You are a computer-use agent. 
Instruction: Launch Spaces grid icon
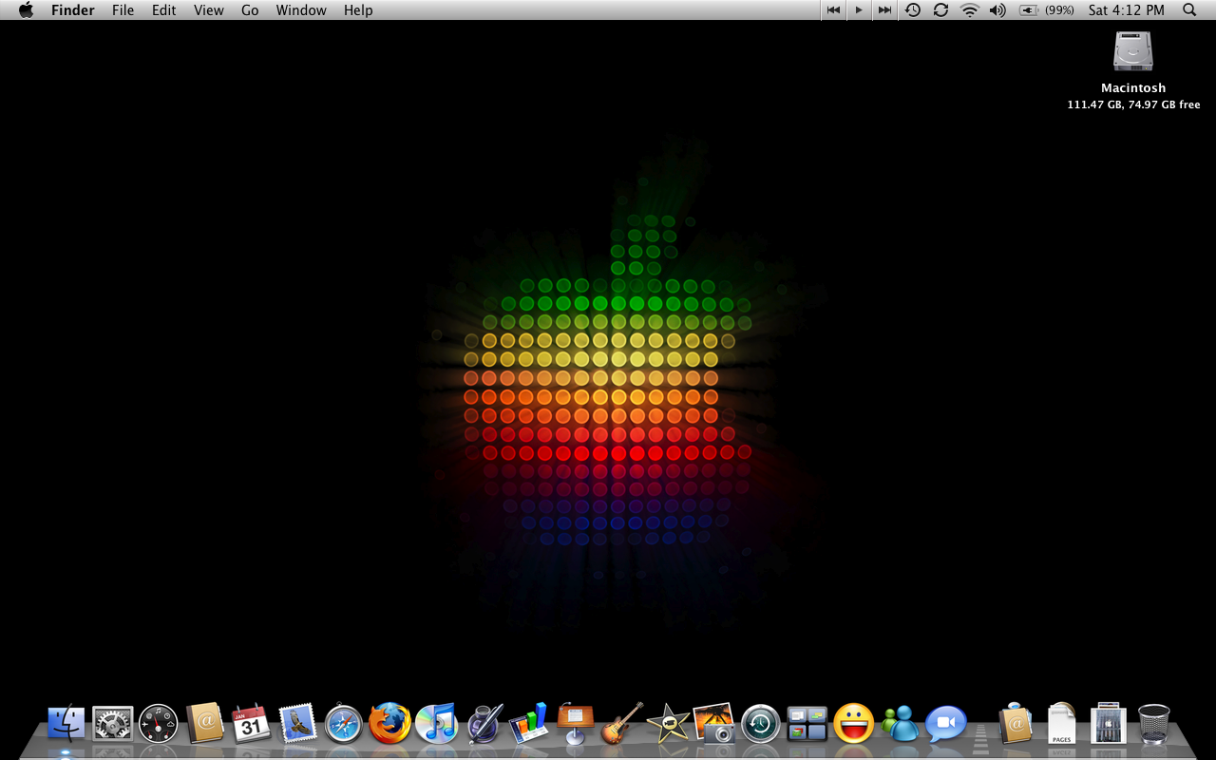click(807, 724)
